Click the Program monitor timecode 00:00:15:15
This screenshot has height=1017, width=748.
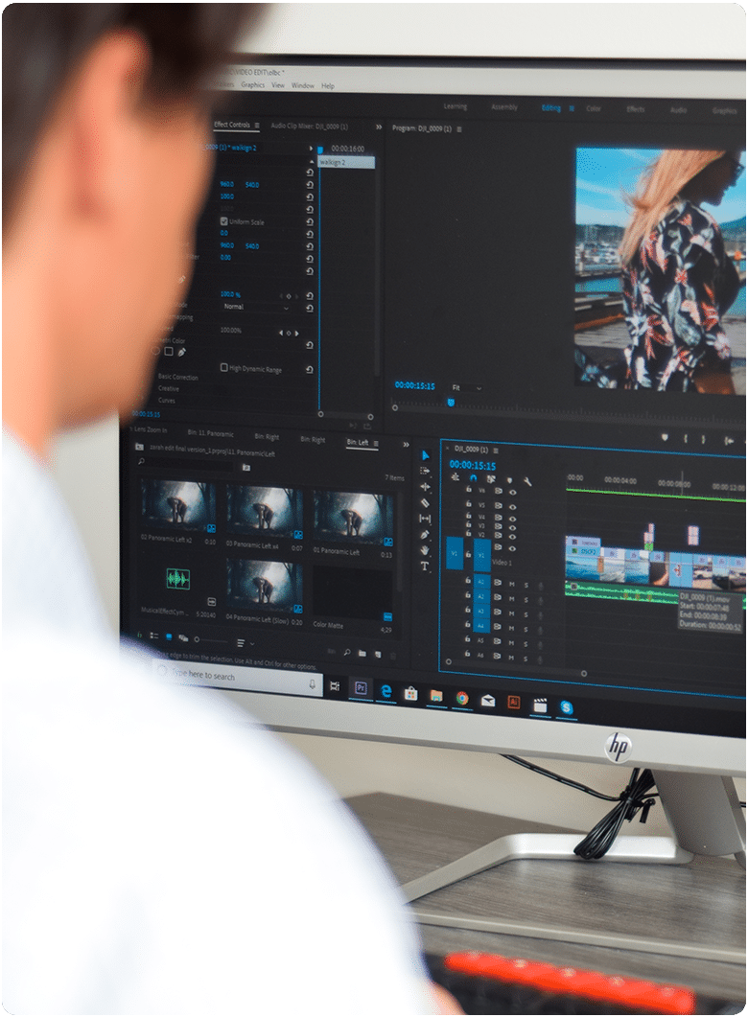pos(414,385)
